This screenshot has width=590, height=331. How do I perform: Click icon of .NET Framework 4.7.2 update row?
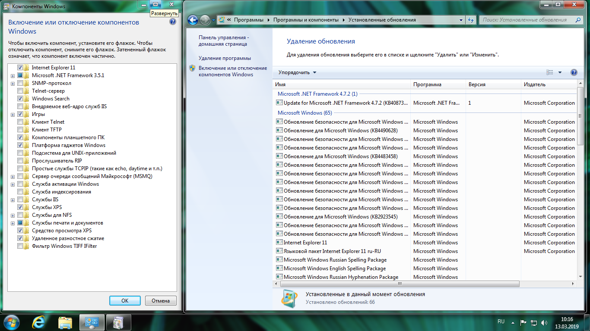[x=279, y=103]
